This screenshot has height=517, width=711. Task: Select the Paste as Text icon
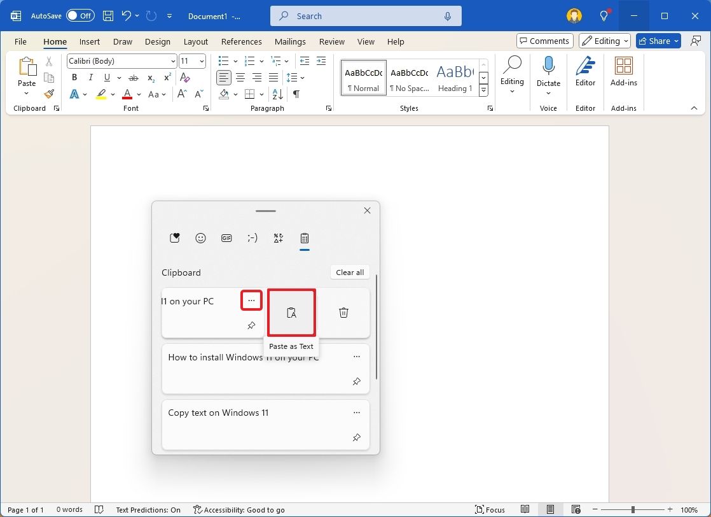291,312
